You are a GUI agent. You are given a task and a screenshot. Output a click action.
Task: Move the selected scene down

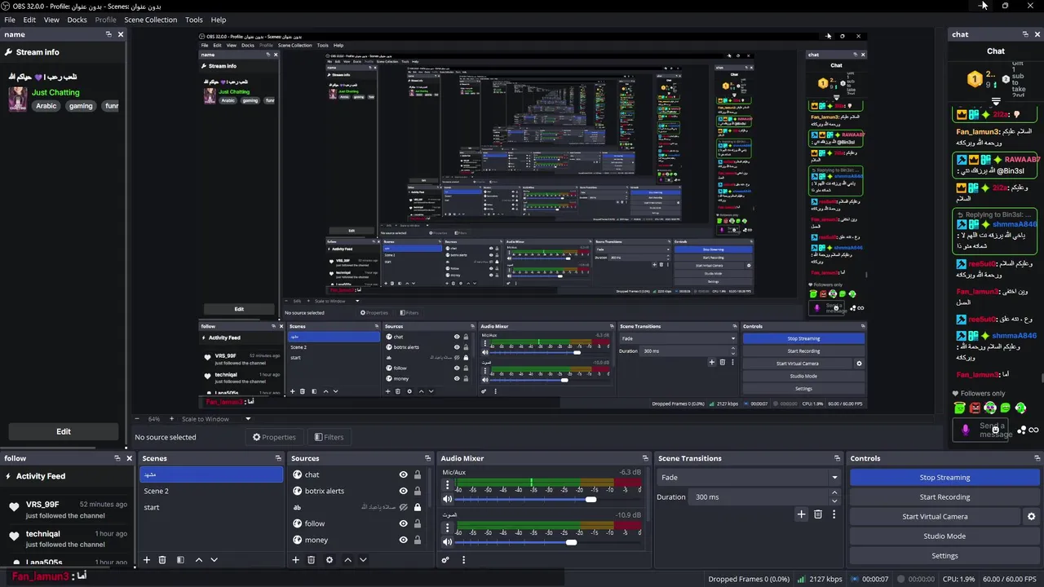coord(215,560)
